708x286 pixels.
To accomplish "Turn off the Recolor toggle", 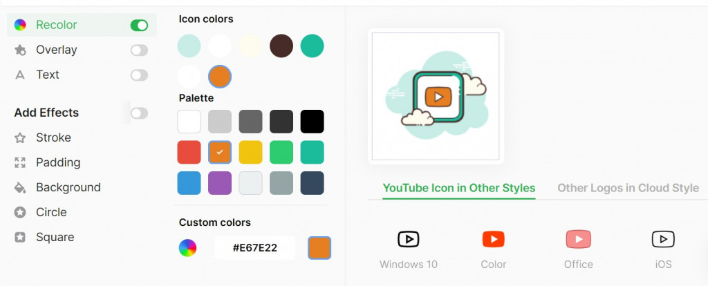I will coord(139,26).
